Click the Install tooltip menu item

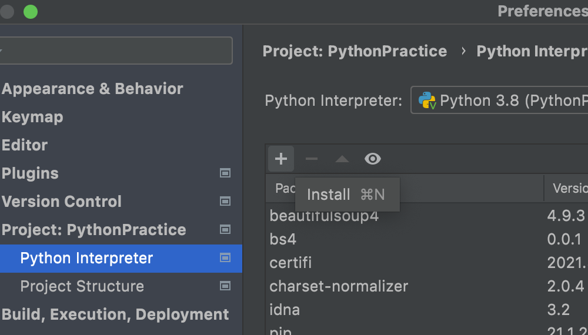click(x=346, y=195)
